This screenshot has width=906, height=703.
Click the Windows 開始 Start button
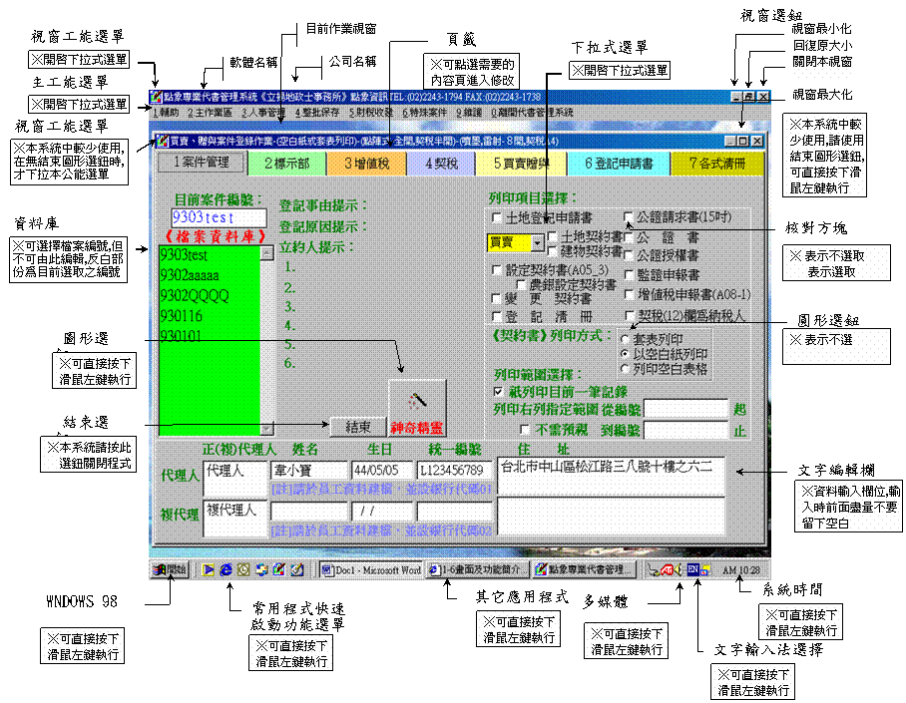point(170,569)
